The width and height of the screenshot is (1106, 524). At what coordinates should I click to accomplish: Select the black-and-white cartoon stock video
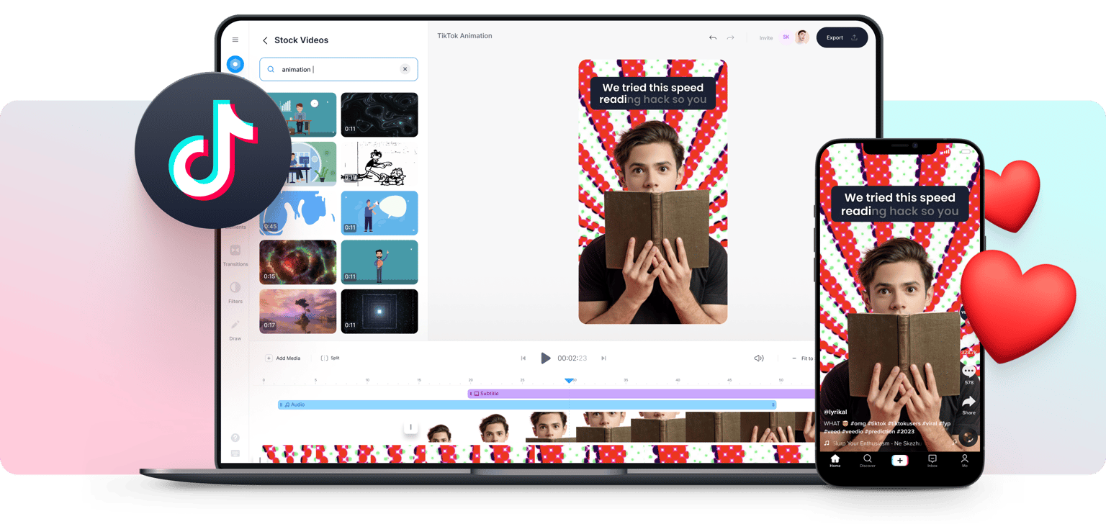pyautogui.click(x=379, y=163)
